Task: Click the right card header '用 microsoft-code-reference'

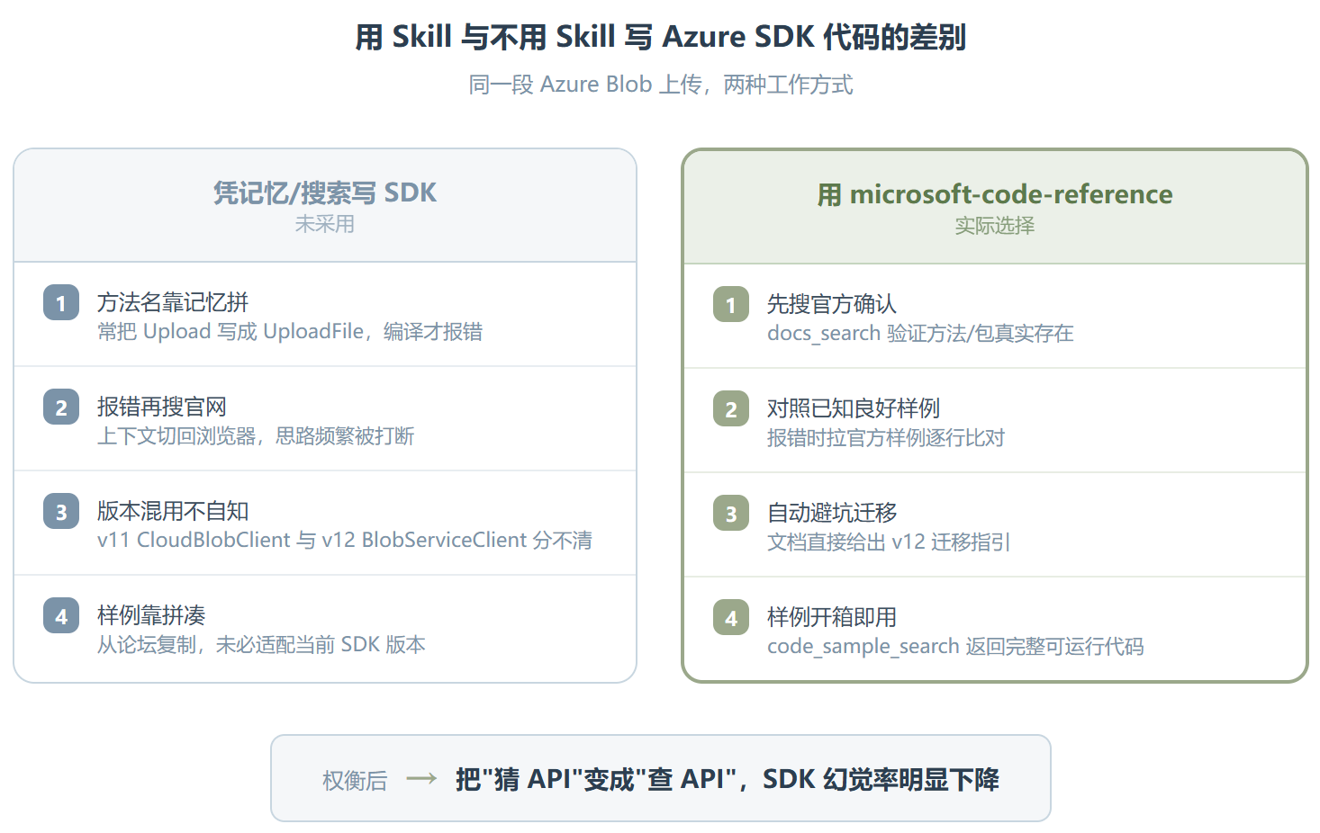Action: [995, 194]
